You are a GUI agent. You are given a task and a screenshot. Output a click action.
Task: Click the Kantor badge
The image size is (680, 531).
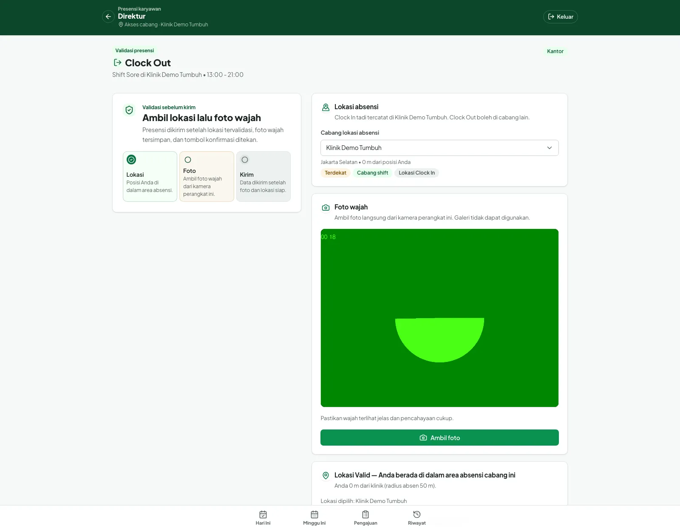[x=555, y=51]
